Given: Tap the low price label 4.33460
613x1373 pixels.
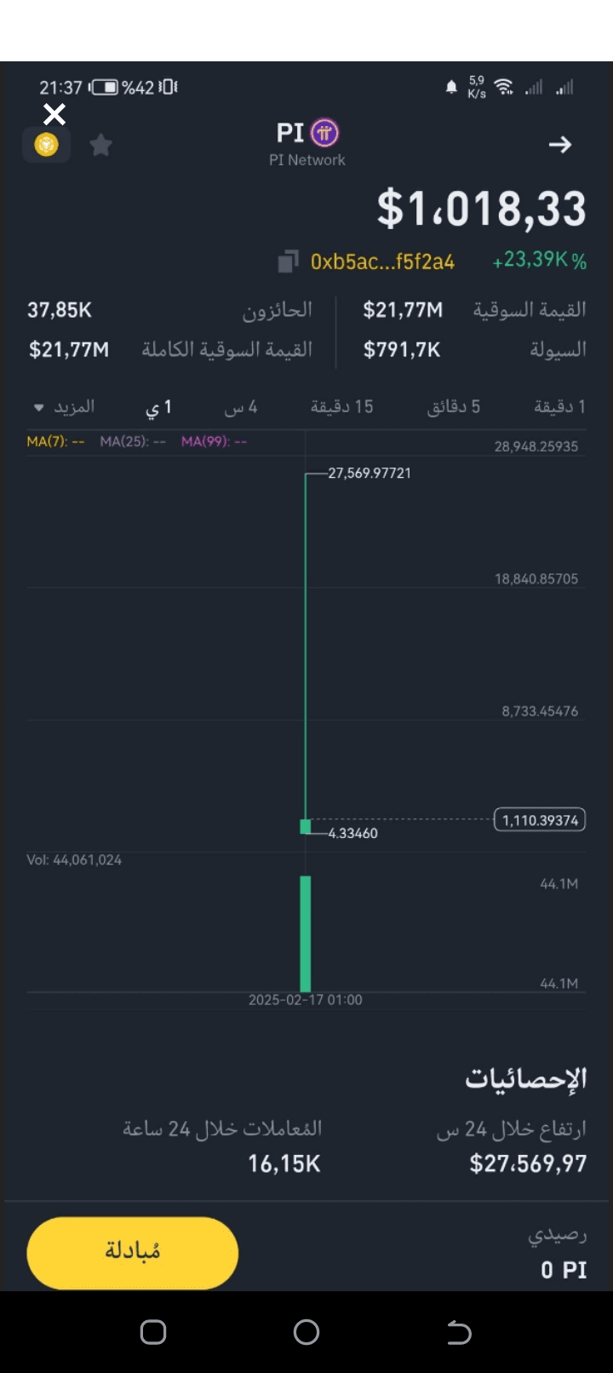Looking at the screenshot, I should point(352,833).
